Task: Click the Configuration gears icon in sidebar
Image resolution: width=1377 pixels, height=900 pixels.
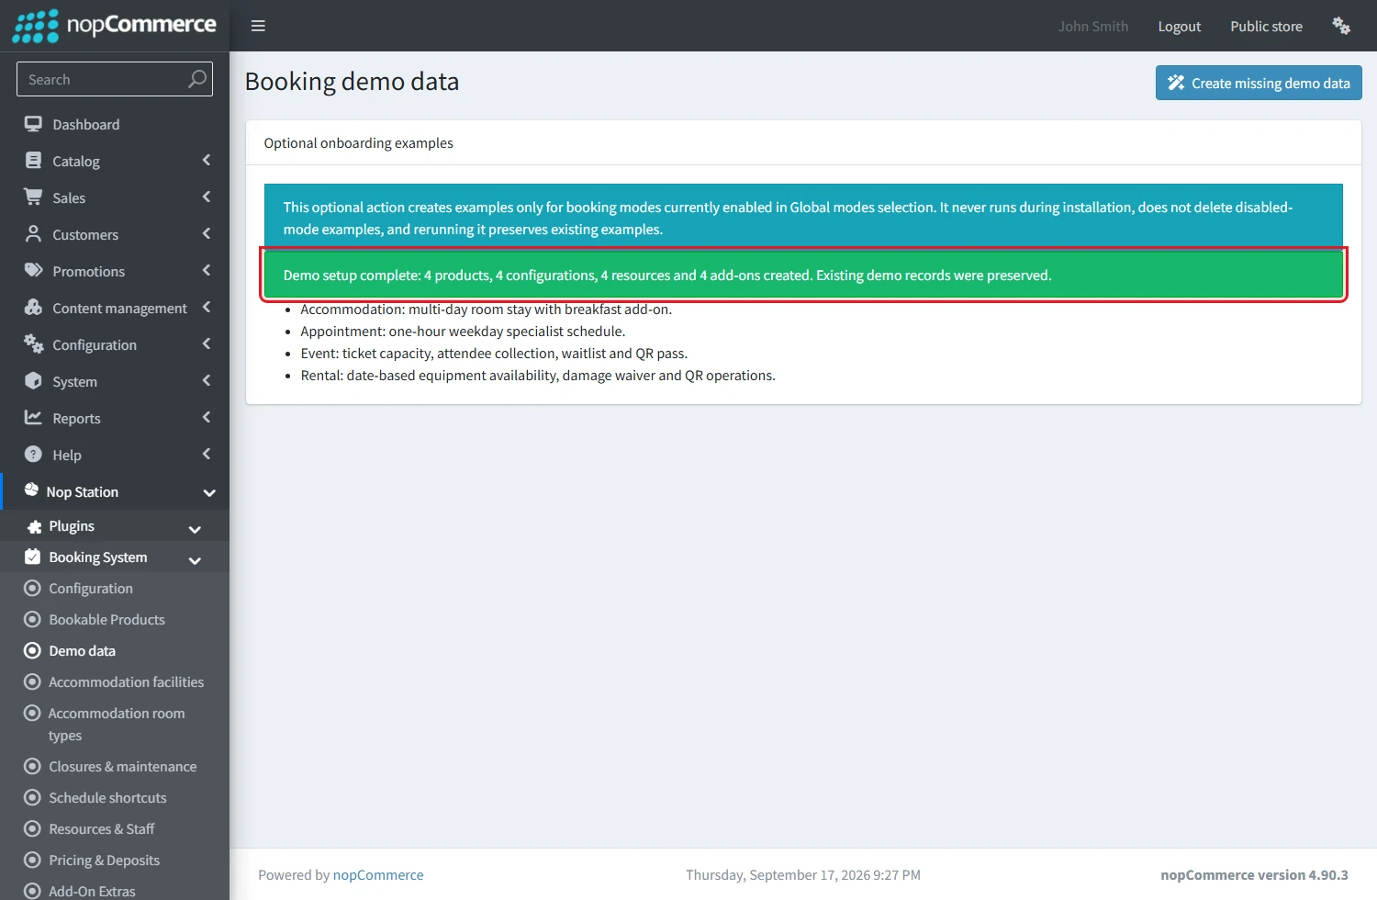Action: point(33,344)
